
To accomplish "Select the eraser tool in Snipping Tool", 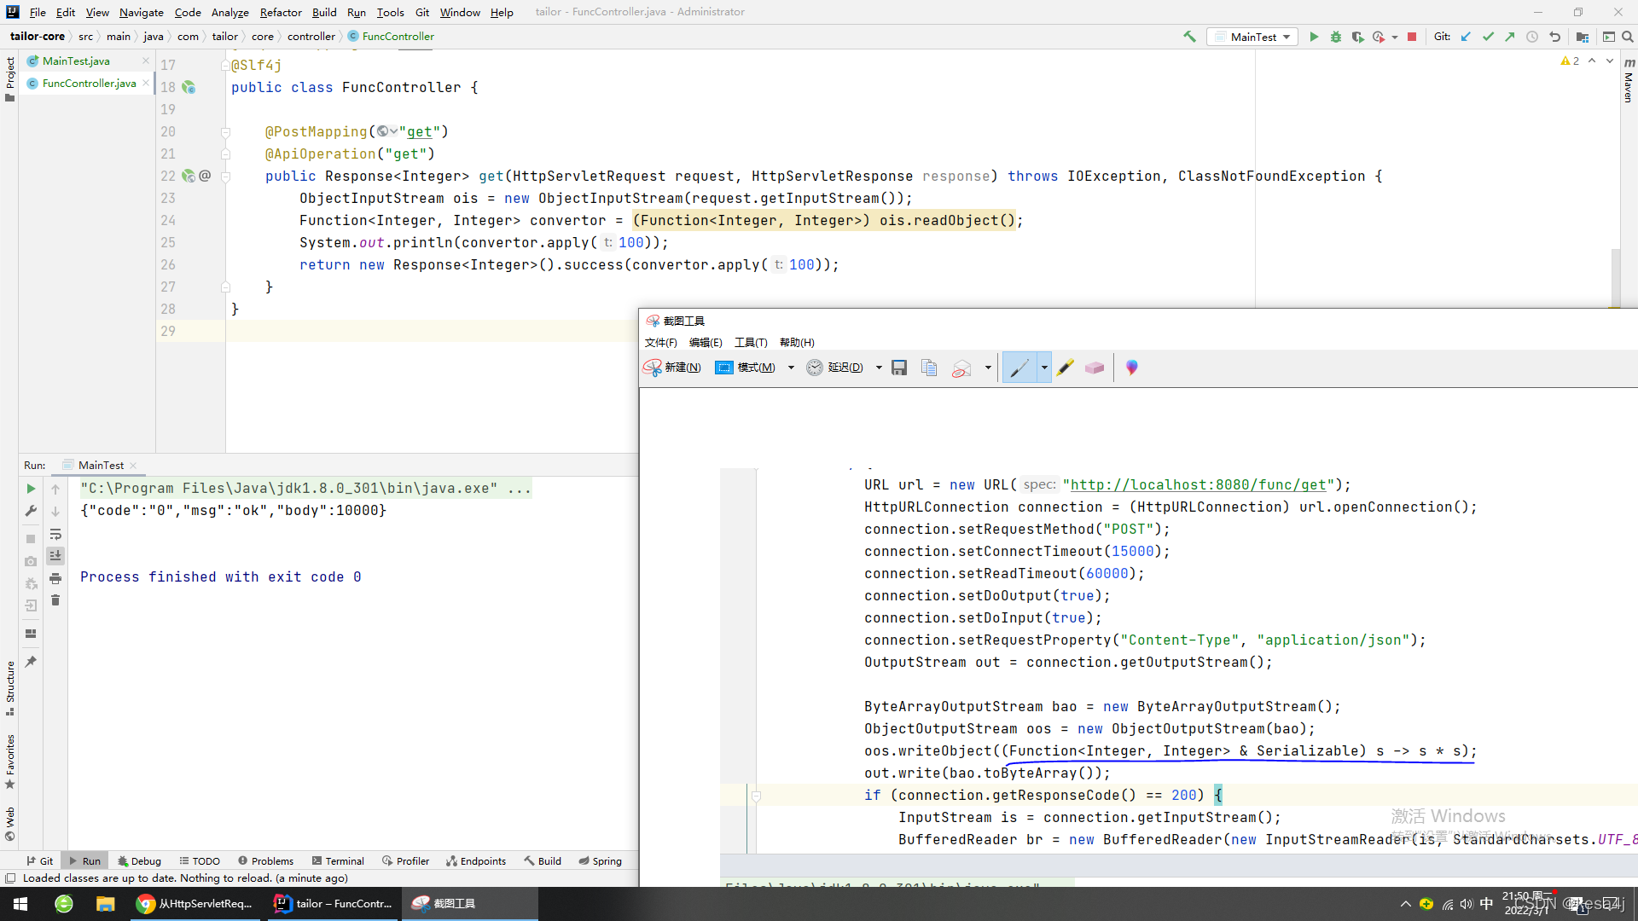I will pos(1095,368).
